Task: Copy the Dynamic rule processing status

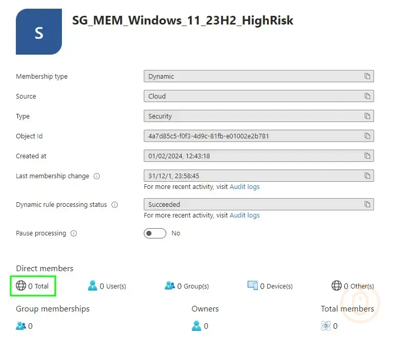Action: (x=367, y=204)
